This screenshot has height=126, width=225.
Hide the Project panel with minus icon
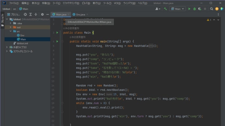click(48, 14)
